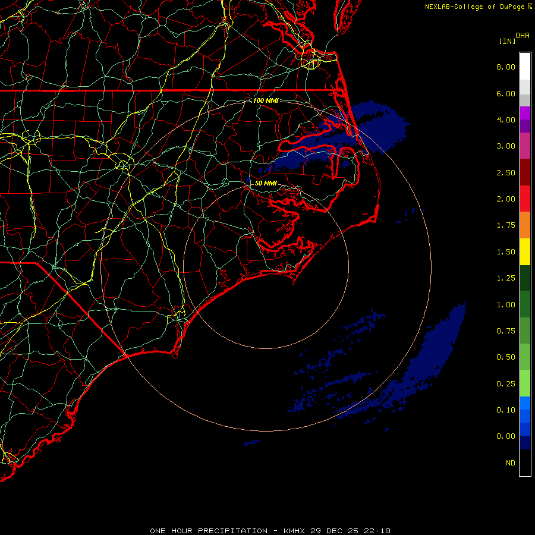Click the pink 3.00 inch legend swatch

[525, 146]
